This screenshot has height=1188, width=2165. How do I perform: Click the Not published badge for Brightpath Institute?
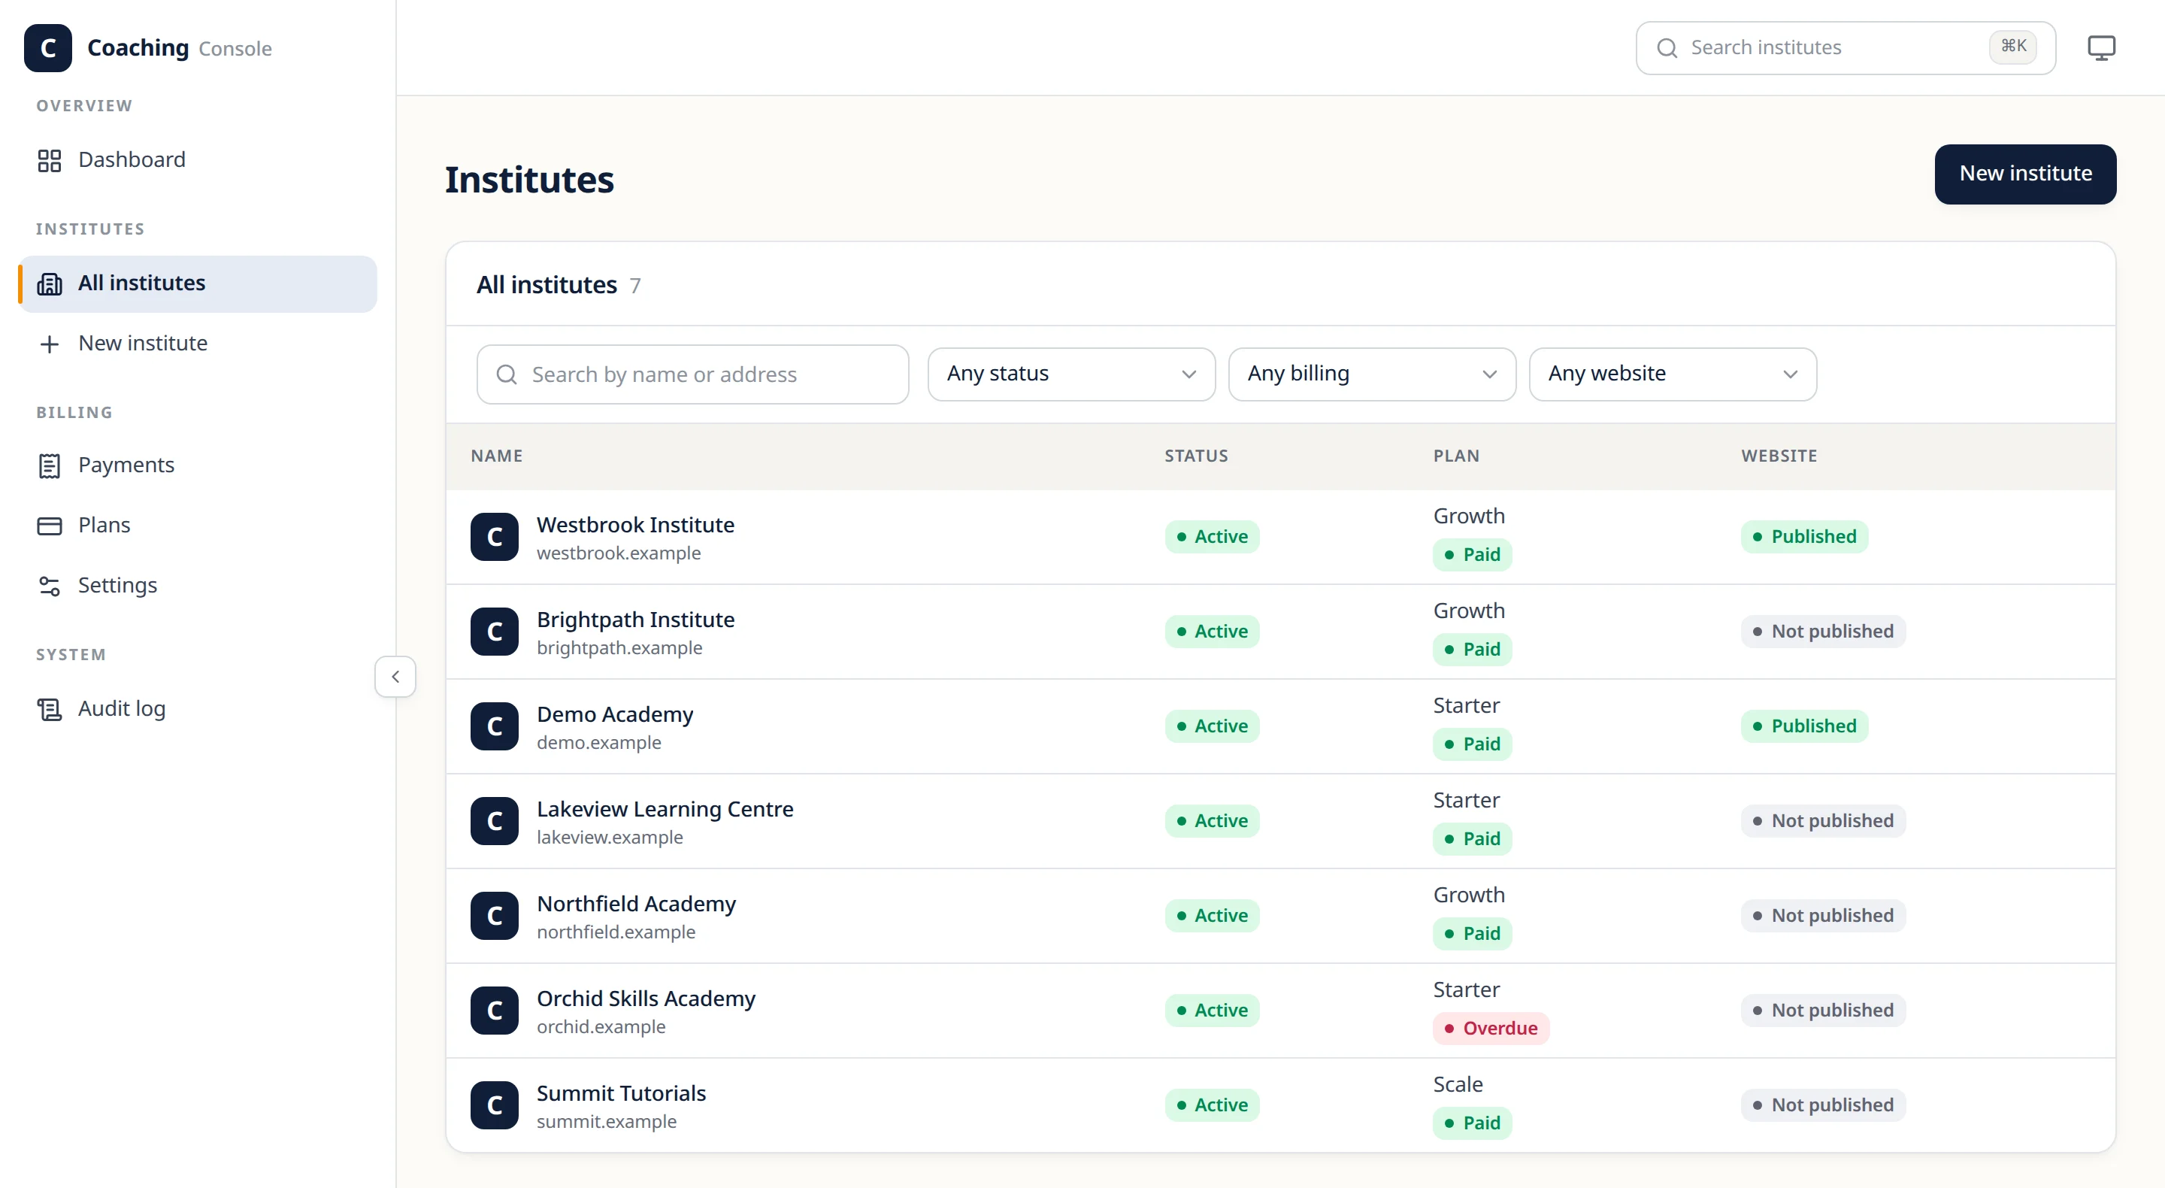pos(1823,632)
